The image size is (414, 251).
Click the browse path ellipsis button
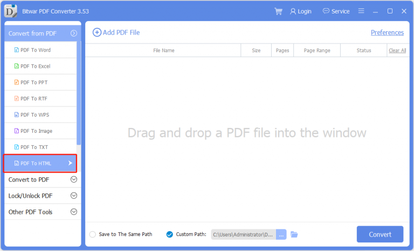(x=281, y=234)
